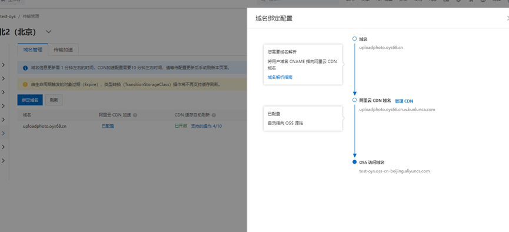The image size is (509, 232).
Task: Click the 域名绑定配置 panel title
Action: pyautogui.click(x=274, y=18)
